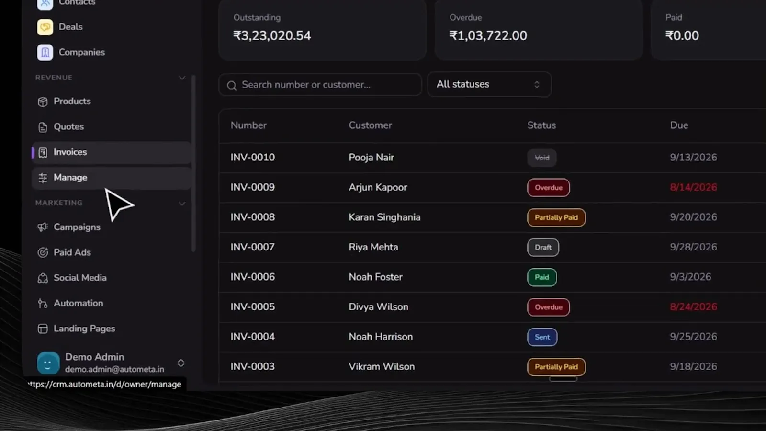
Task: Click due date 8/24/2026
Action: pyautogui.click(x=693, y=307)
